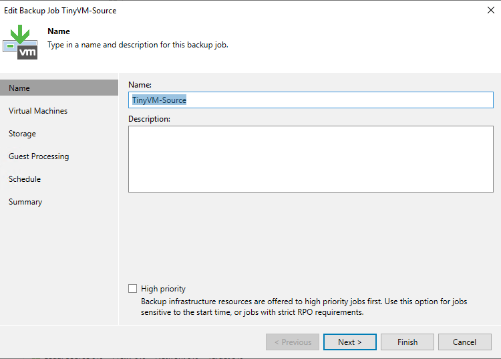Screen dimensions: 501x359
Task: Click the 'High priority' label text
Action: tap(163, 289)
